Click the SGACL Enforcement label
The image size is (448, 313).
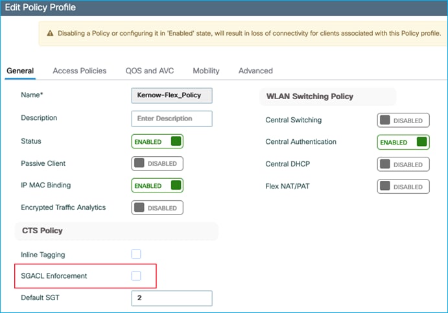[x=54, y=276]
